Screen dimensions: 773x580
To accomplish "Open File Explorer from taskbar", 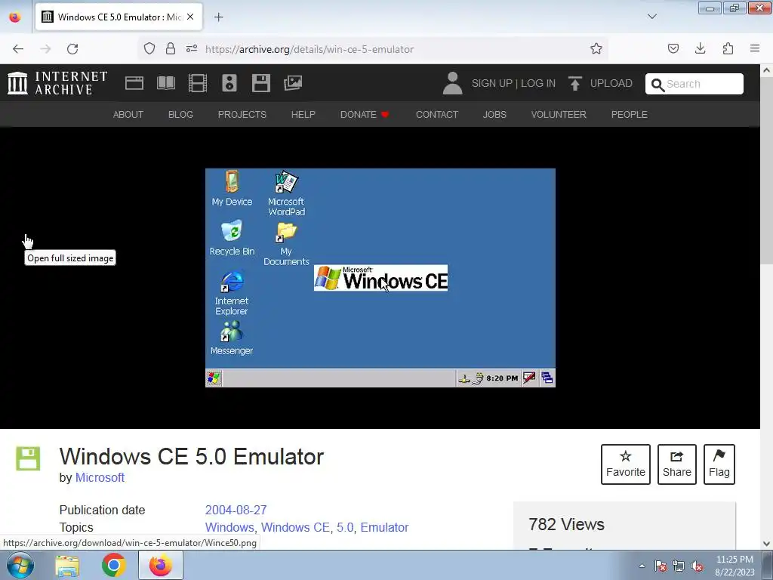I will point(67,566).
